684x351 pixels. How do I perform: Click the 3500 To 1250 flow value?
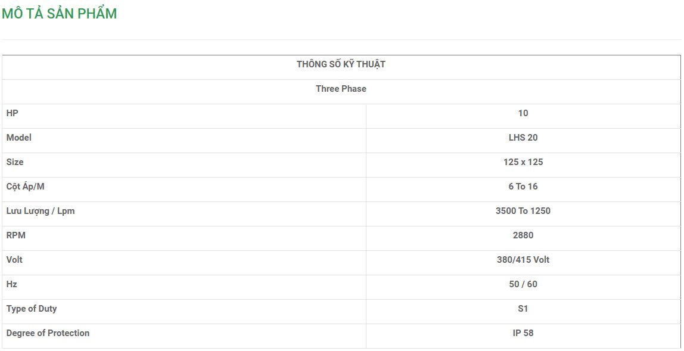[x=523, y=211]
